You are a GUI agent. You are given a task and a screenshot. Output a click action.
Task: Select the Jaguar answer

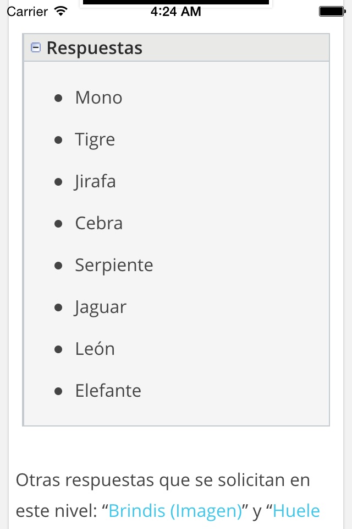(x=100, y=307)
